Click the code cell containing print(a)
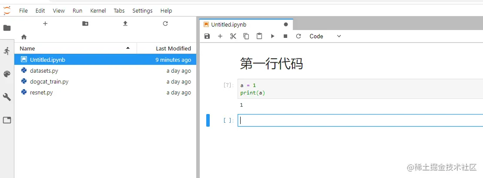Viewport: 483px width, 178px height. pyautogui.click(x=360, y=89)
